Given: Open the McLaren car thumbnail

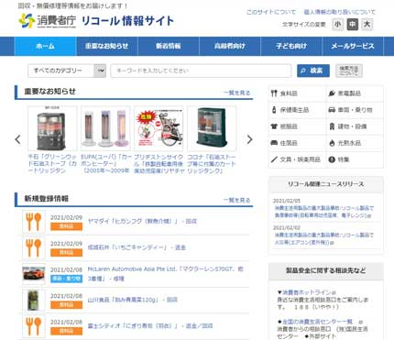Looking at the screenshot, I should pyautogui.click(x=34, y=274).
